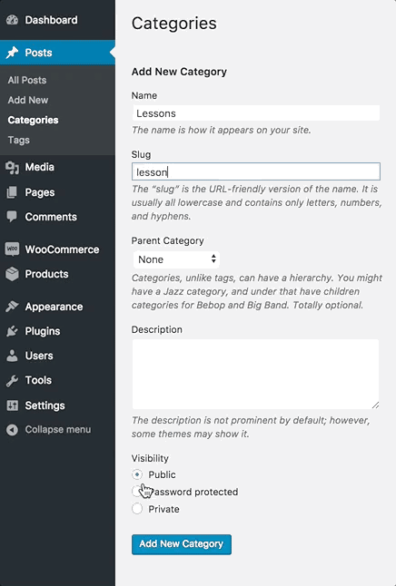Open Add New under Posts
The width and height of the screenshot is (396, 586).
pos(28,100)
